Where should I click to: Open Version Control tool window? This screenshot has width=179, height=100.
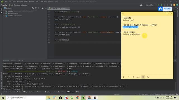tap(9, 92)
